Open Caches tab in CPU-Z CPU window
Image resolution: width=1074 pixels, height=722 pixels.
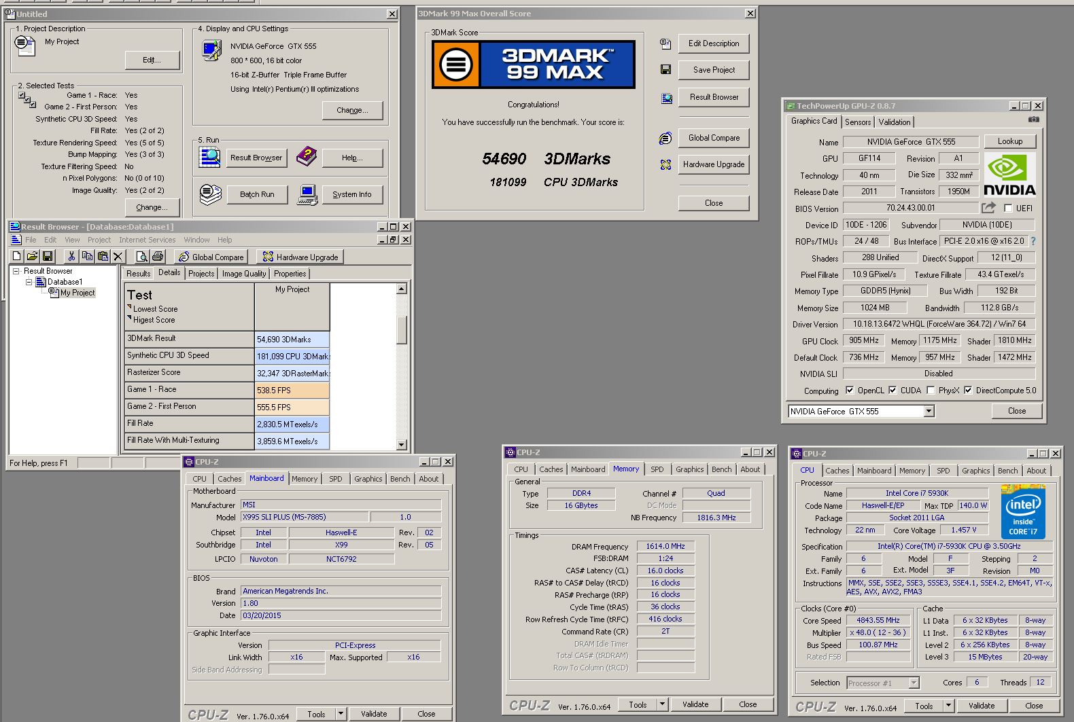click(837, 471)
